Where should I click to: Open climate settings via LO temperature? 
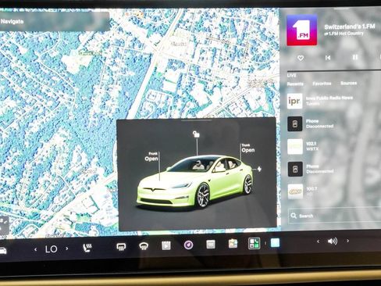click(51, 249)
